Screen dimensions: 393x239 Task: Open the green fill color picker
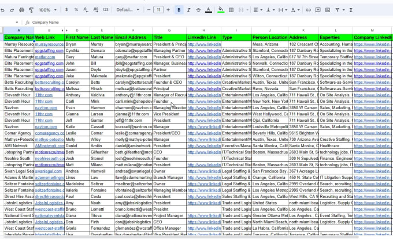pyautogui.click(x=221, y=10)
